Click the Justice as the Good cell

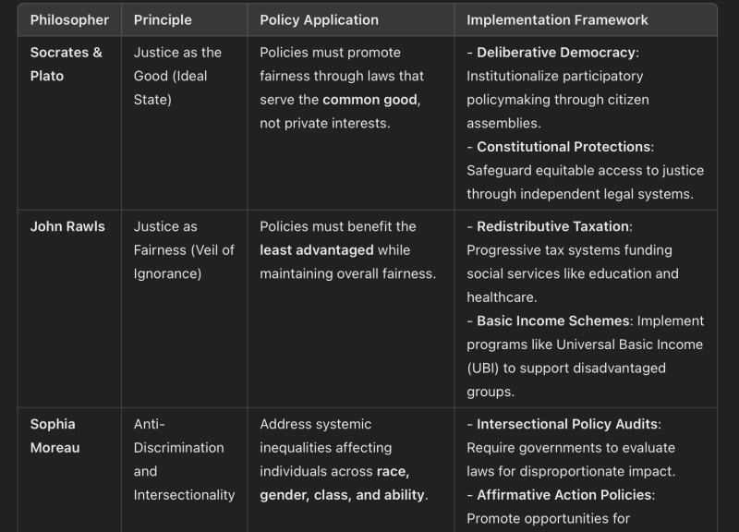(x=177, y=76)
